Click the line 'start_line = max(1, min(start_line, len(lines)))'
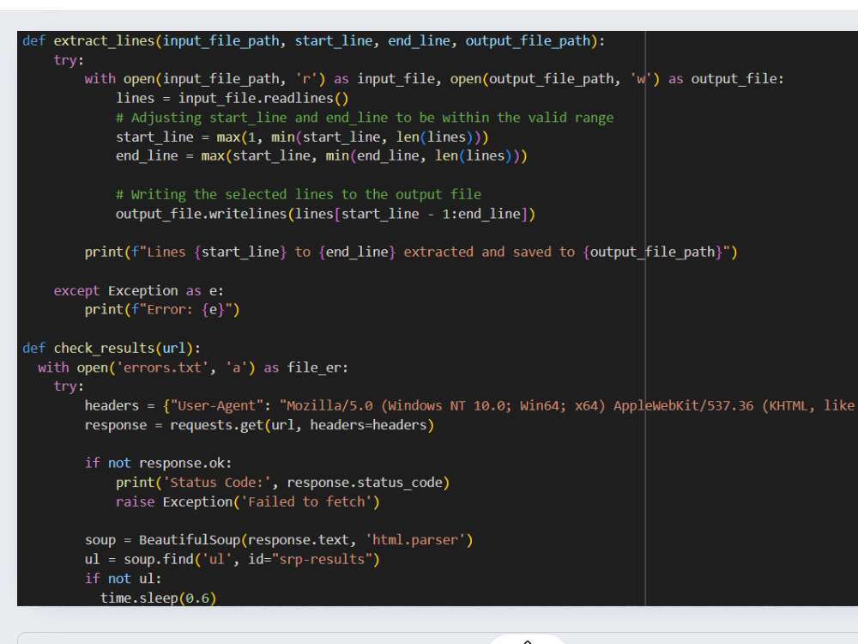858x644 pixels. tap(302, 137)
